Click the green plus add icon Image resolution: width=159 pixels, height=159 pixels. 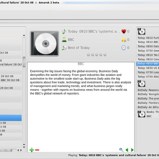point(32,150)
